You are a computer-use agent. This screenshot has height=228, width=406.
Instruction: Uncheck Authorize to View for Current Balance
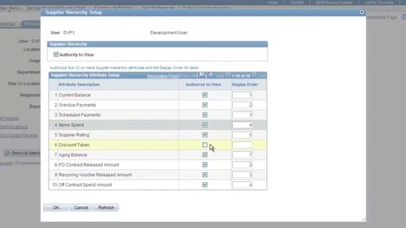coord(205,95)
